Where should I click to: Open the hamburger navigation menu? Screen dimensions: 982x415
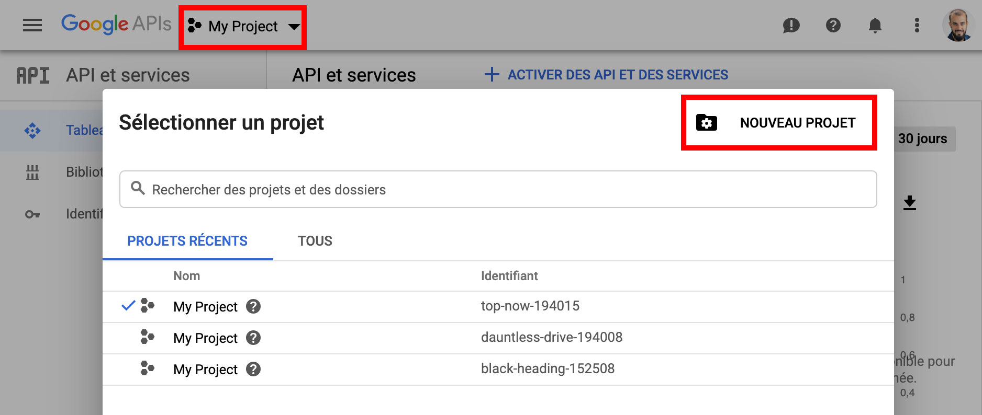pos(32,25)
